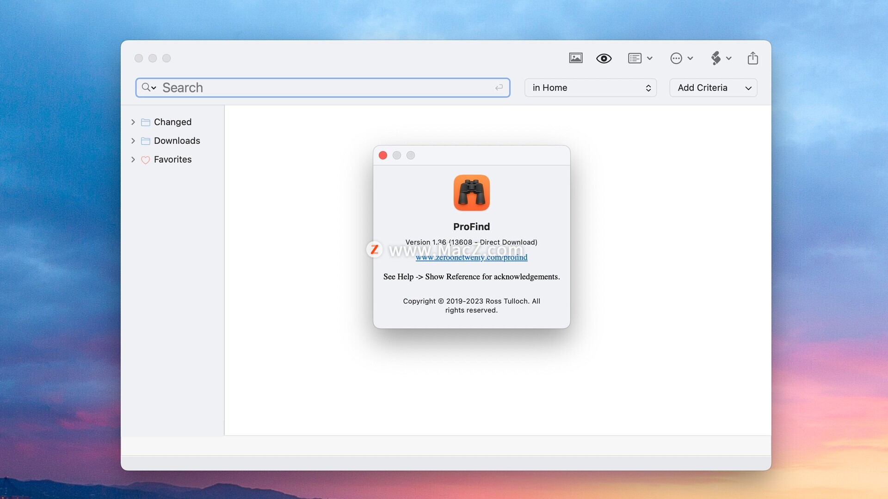The height and width of the screenshot is (499, 888).
Task: Click the return arrow in search field
Action: (499, 88)
